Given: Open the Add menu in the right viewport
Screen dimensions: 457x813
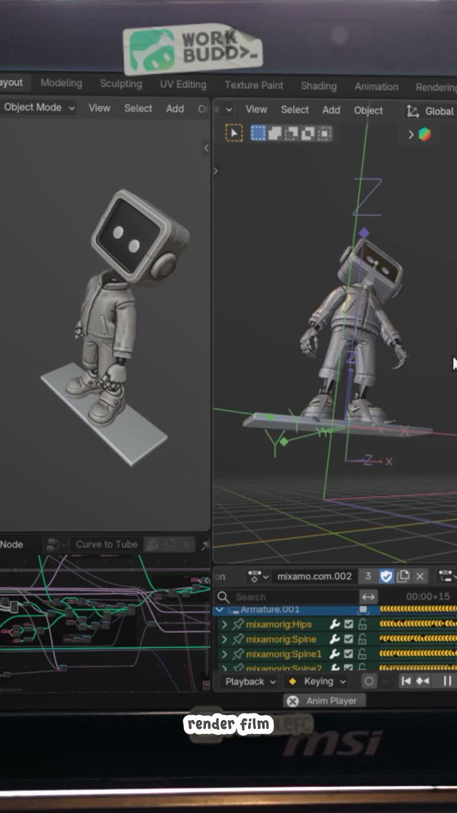Looking at the screenshot, I should 331,110.
